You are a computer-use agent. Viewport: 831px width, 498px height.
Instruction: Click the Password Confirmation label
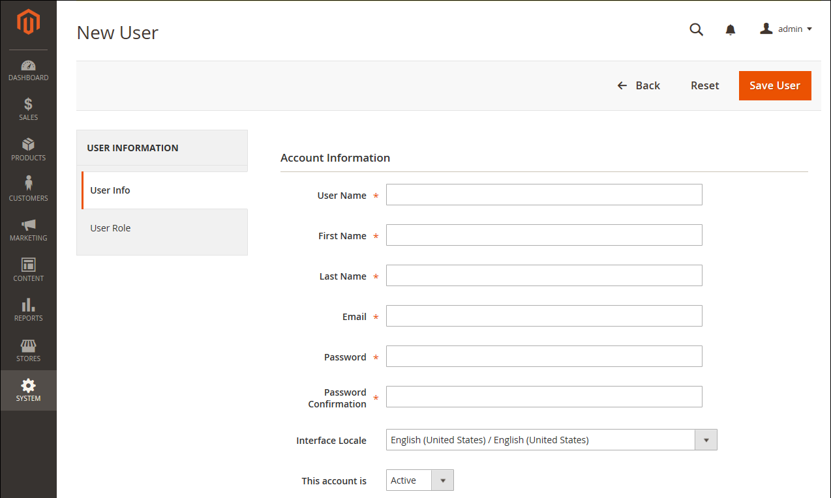tap(337, 398)
